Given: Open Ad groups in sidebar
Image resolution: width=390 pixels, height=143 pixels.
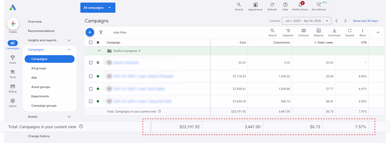Looking at the screenshot, I should [39, 68].
